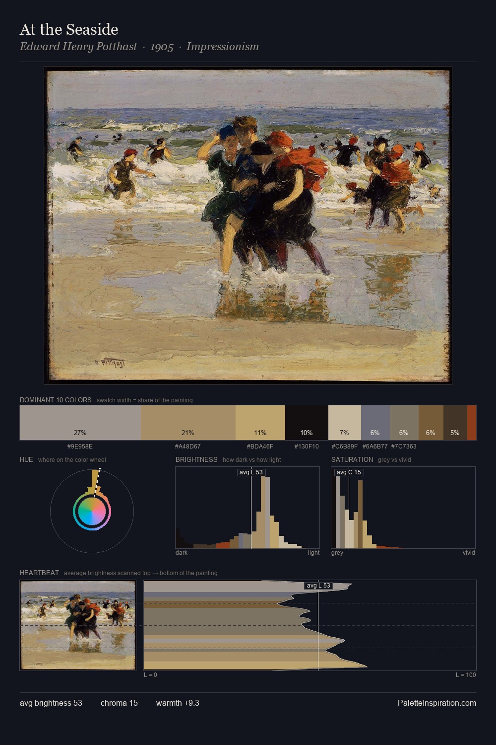Pick the 6% medium brown swatch

(x=431, y=423)
